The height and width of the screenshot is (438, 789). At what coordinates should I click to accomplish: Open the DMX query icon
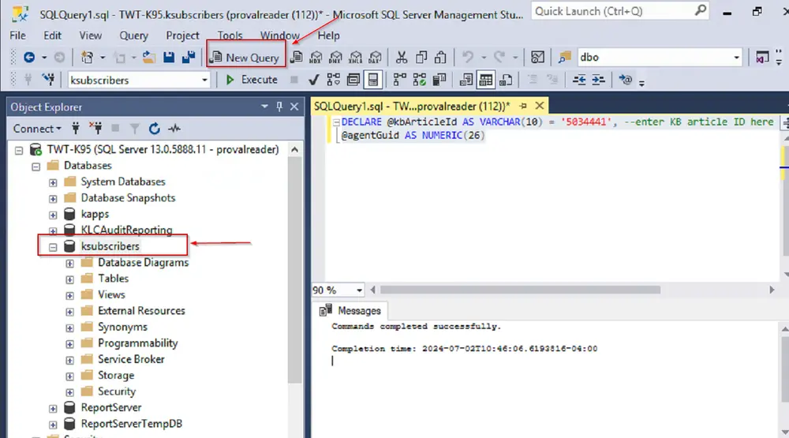point(335,58)
